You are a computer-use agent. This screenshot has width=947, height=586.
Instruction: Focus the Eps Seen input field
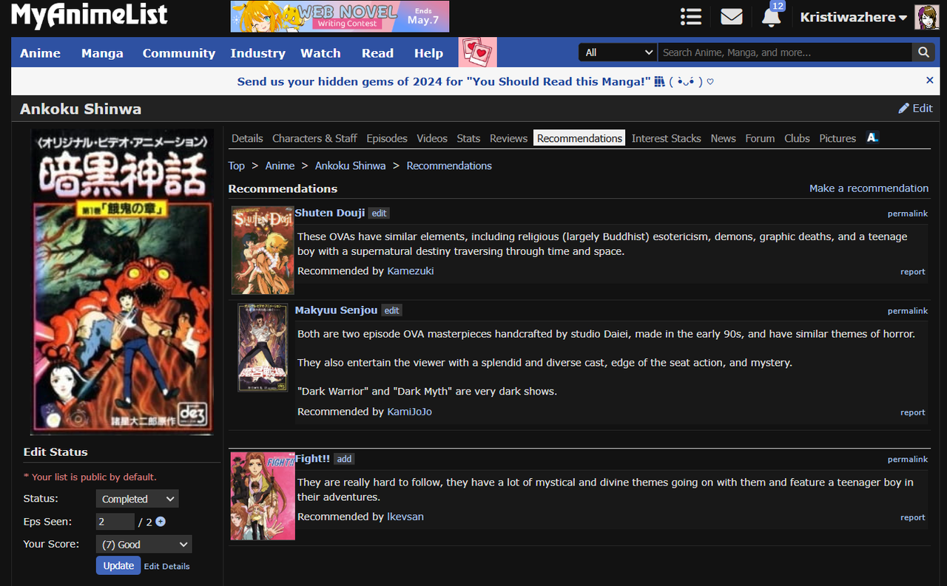click(115, 522)
